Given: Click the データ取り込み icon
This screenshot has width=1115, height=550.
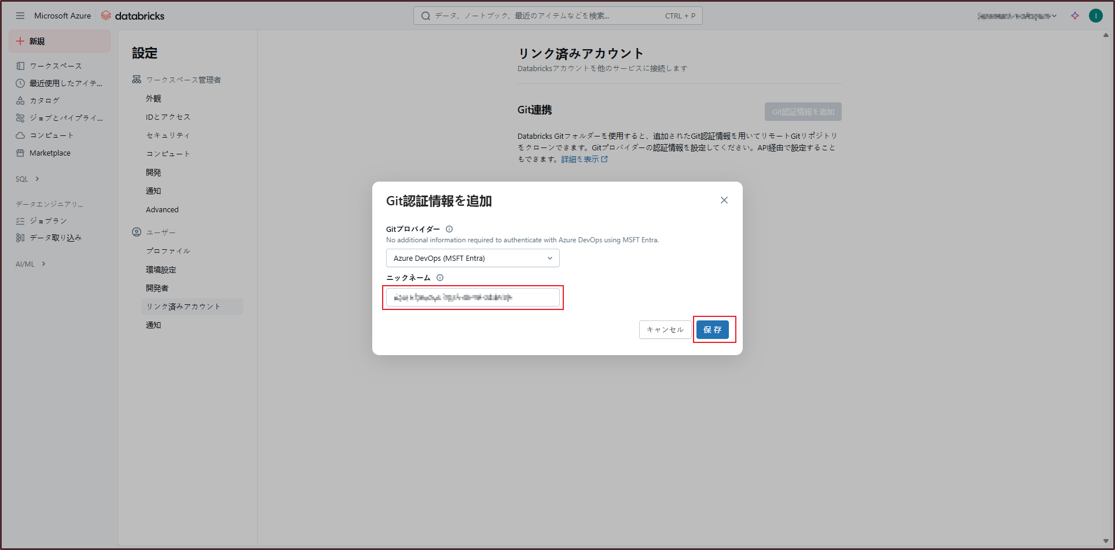Looking at the screenshot, I should (x=20, y=238).
